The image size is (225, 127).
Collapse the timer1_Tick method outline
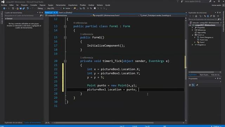pos(65,61)
